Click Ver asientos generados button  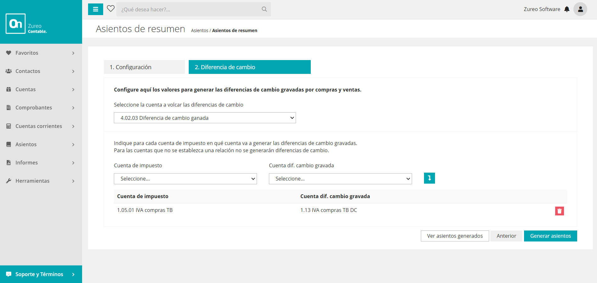point(455,236)
